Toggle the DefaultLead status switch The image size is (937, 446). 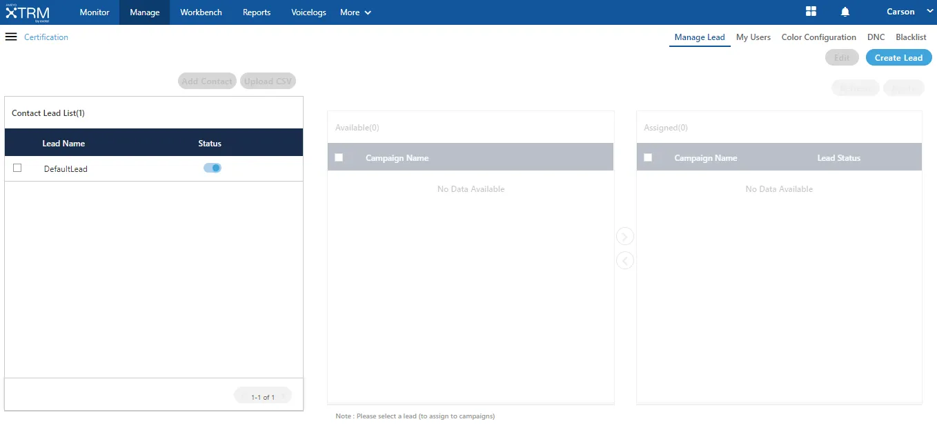(213, 168)
